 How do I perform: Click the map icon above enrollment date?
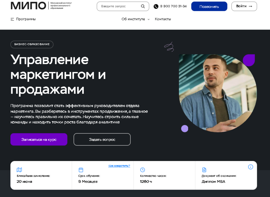(x=19, y=170)
